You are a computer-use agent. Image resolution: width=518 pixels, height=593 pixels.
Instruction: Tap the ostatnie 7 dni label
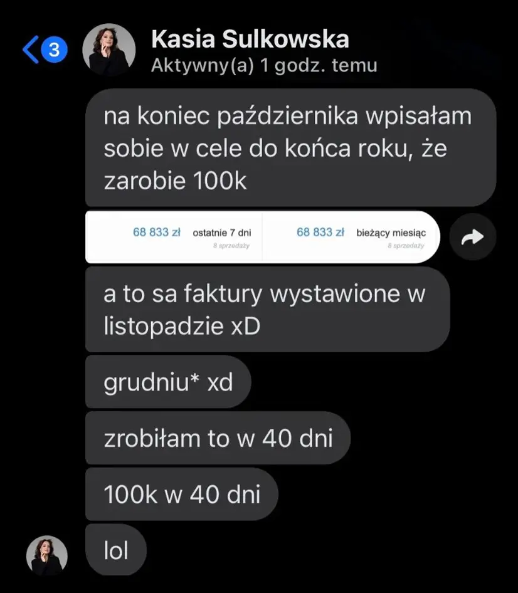coord(222,233)
